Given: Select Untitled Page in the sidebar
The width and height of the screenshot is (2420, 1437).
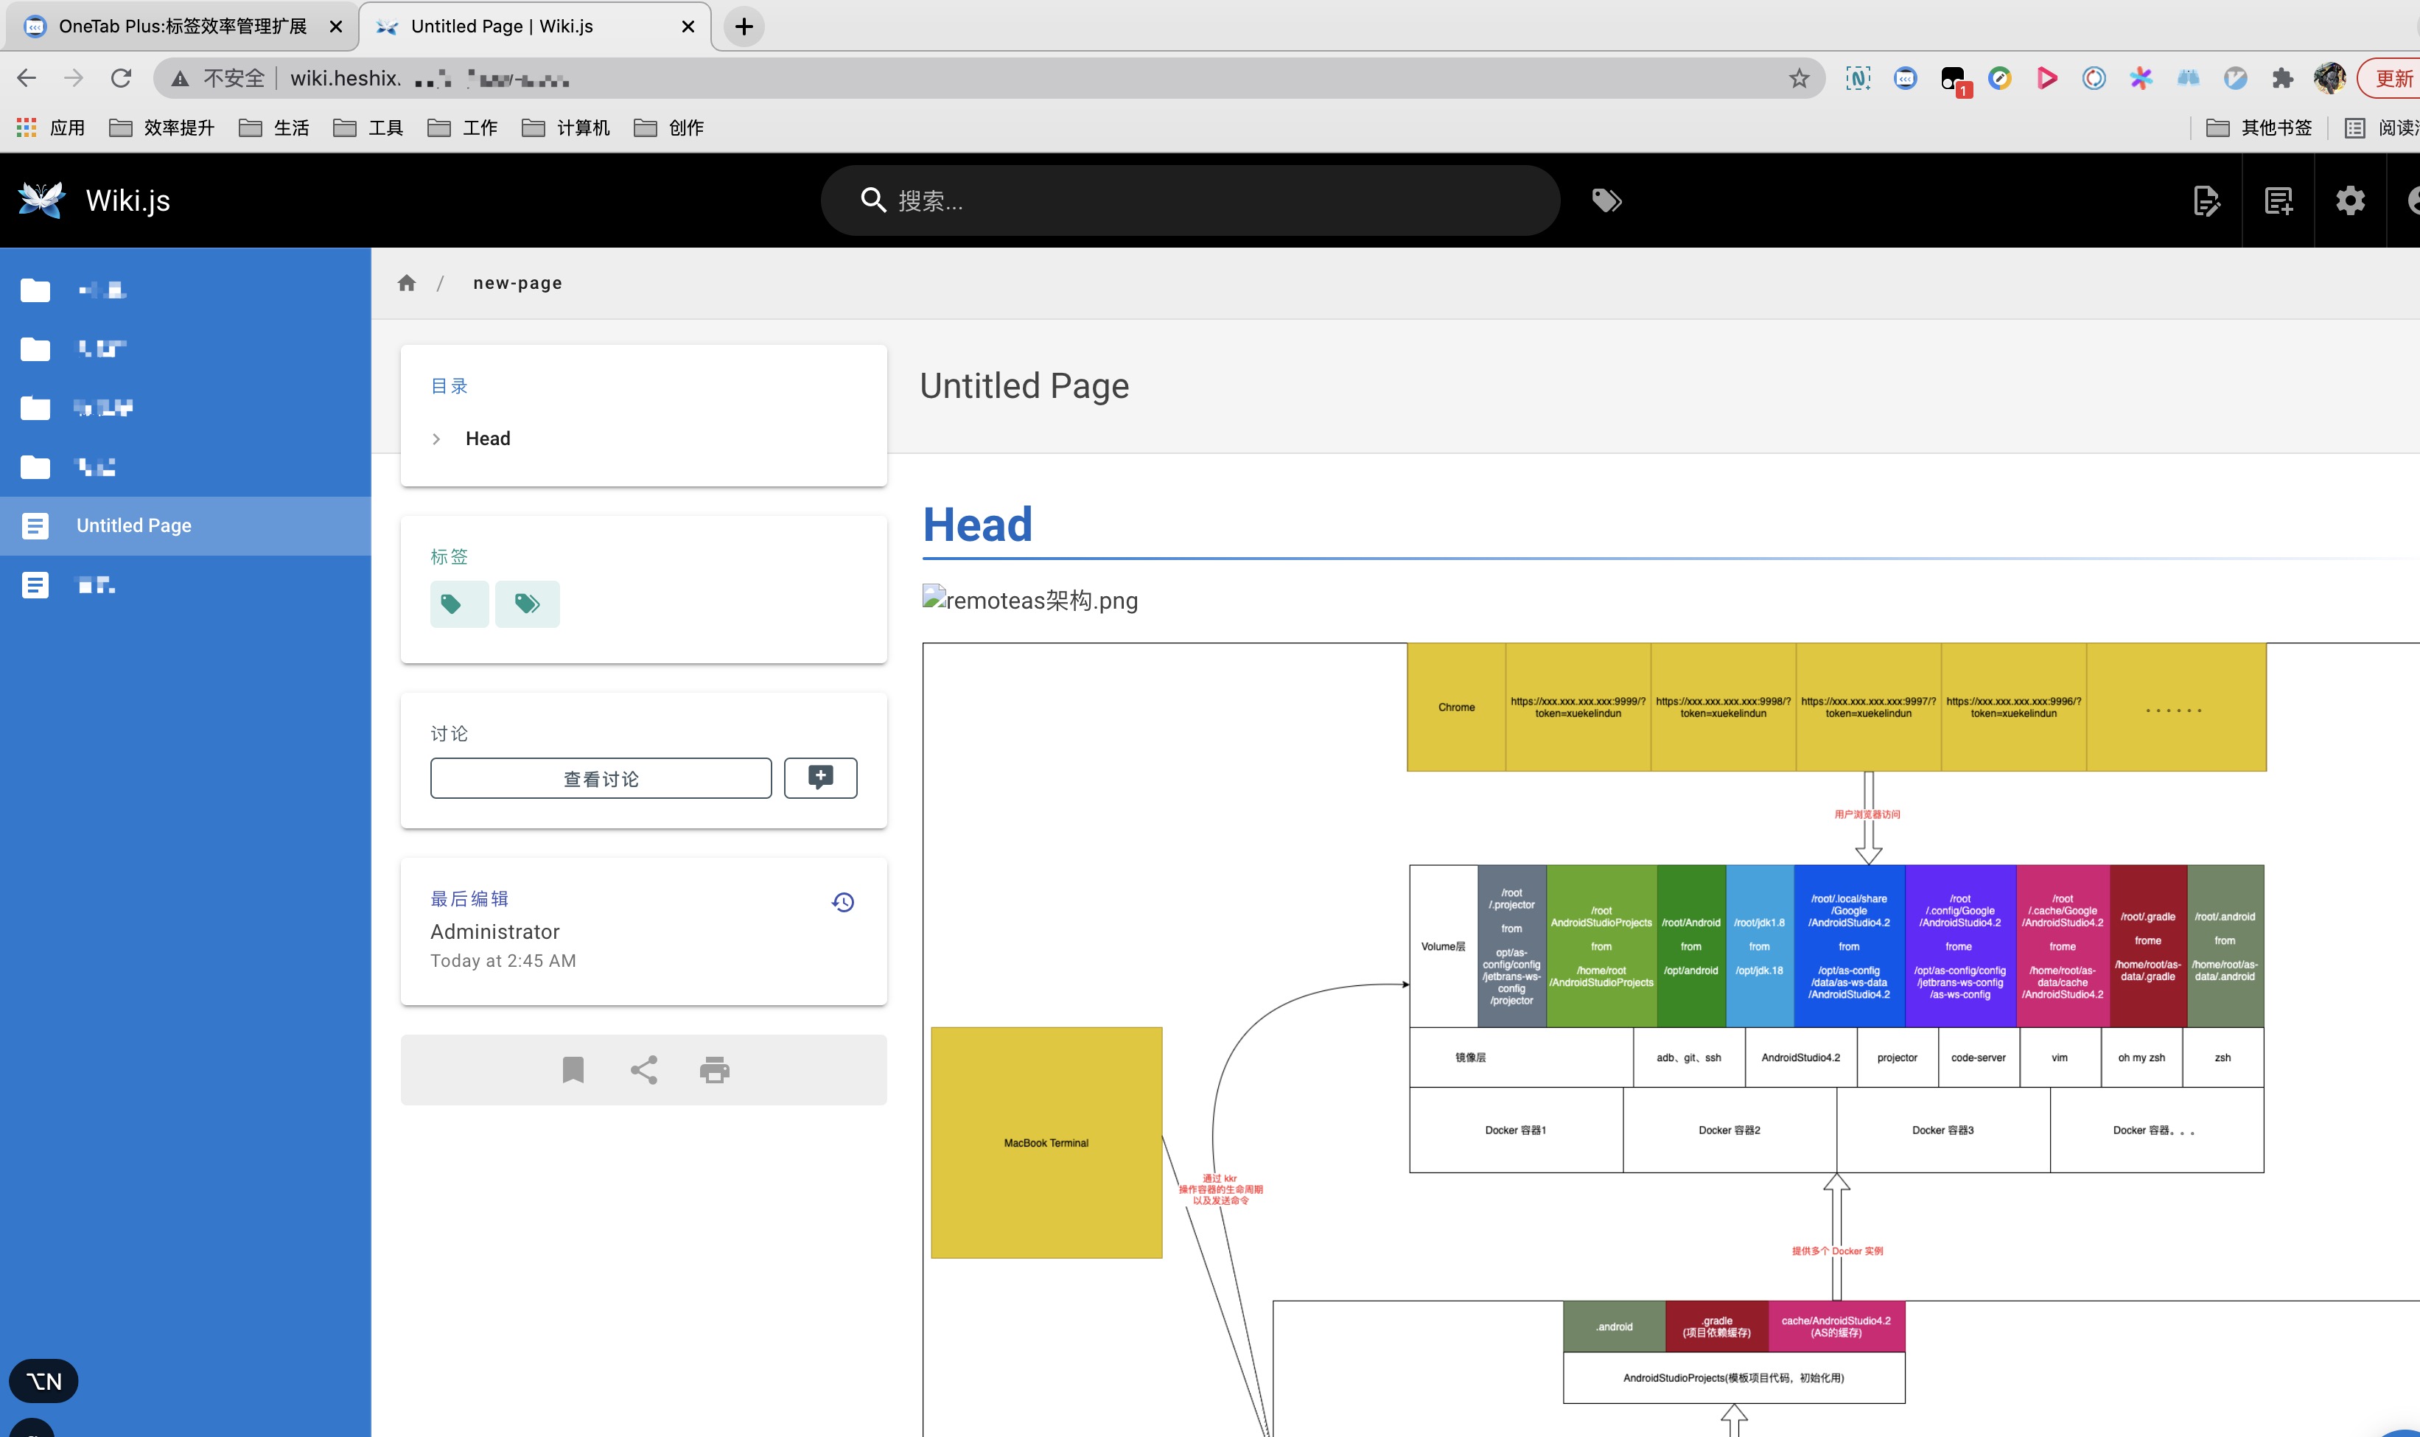Looking at the screenshot, I should [133, 526].
